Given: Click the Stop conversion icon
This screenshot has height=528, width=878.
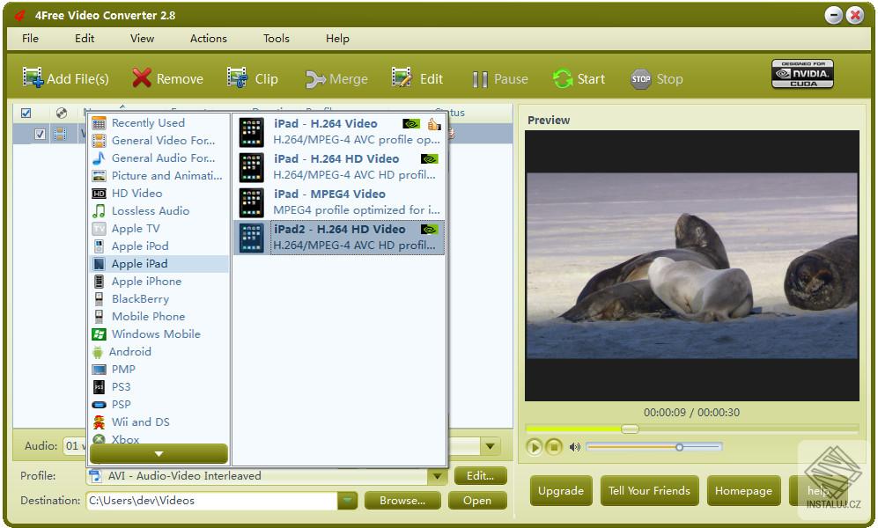Looking at the screenshot, I should pyautogui.click(x=641, y=78).
